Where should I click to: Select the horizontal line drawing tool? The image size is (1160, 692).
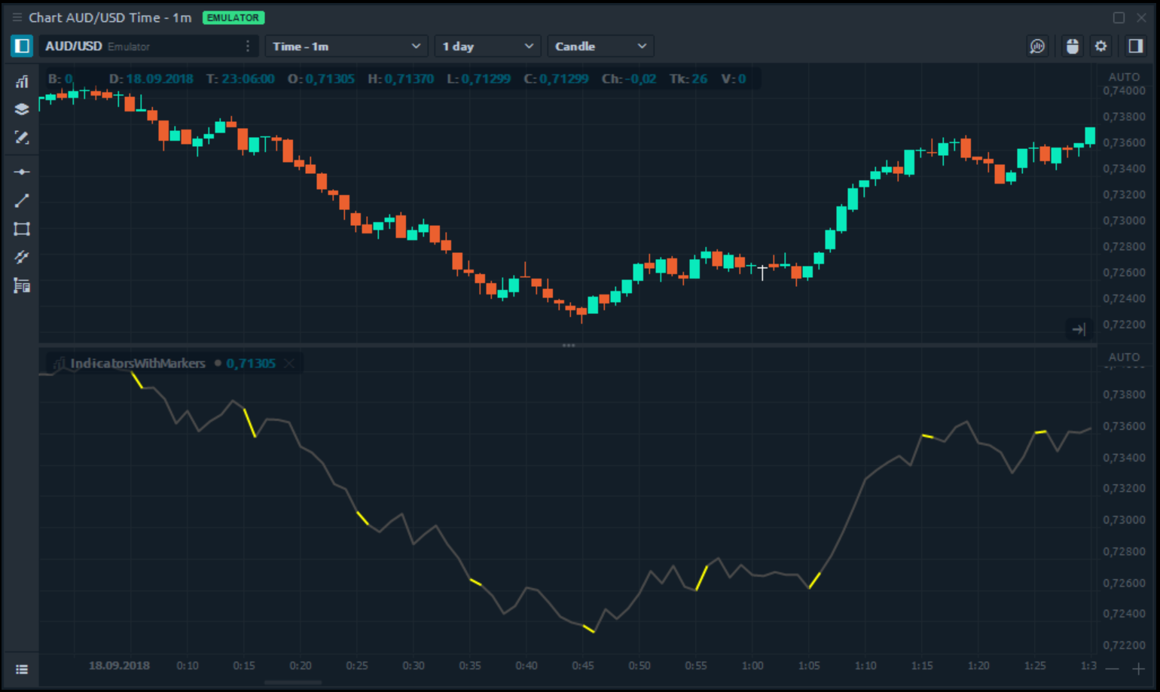point(22,172)
